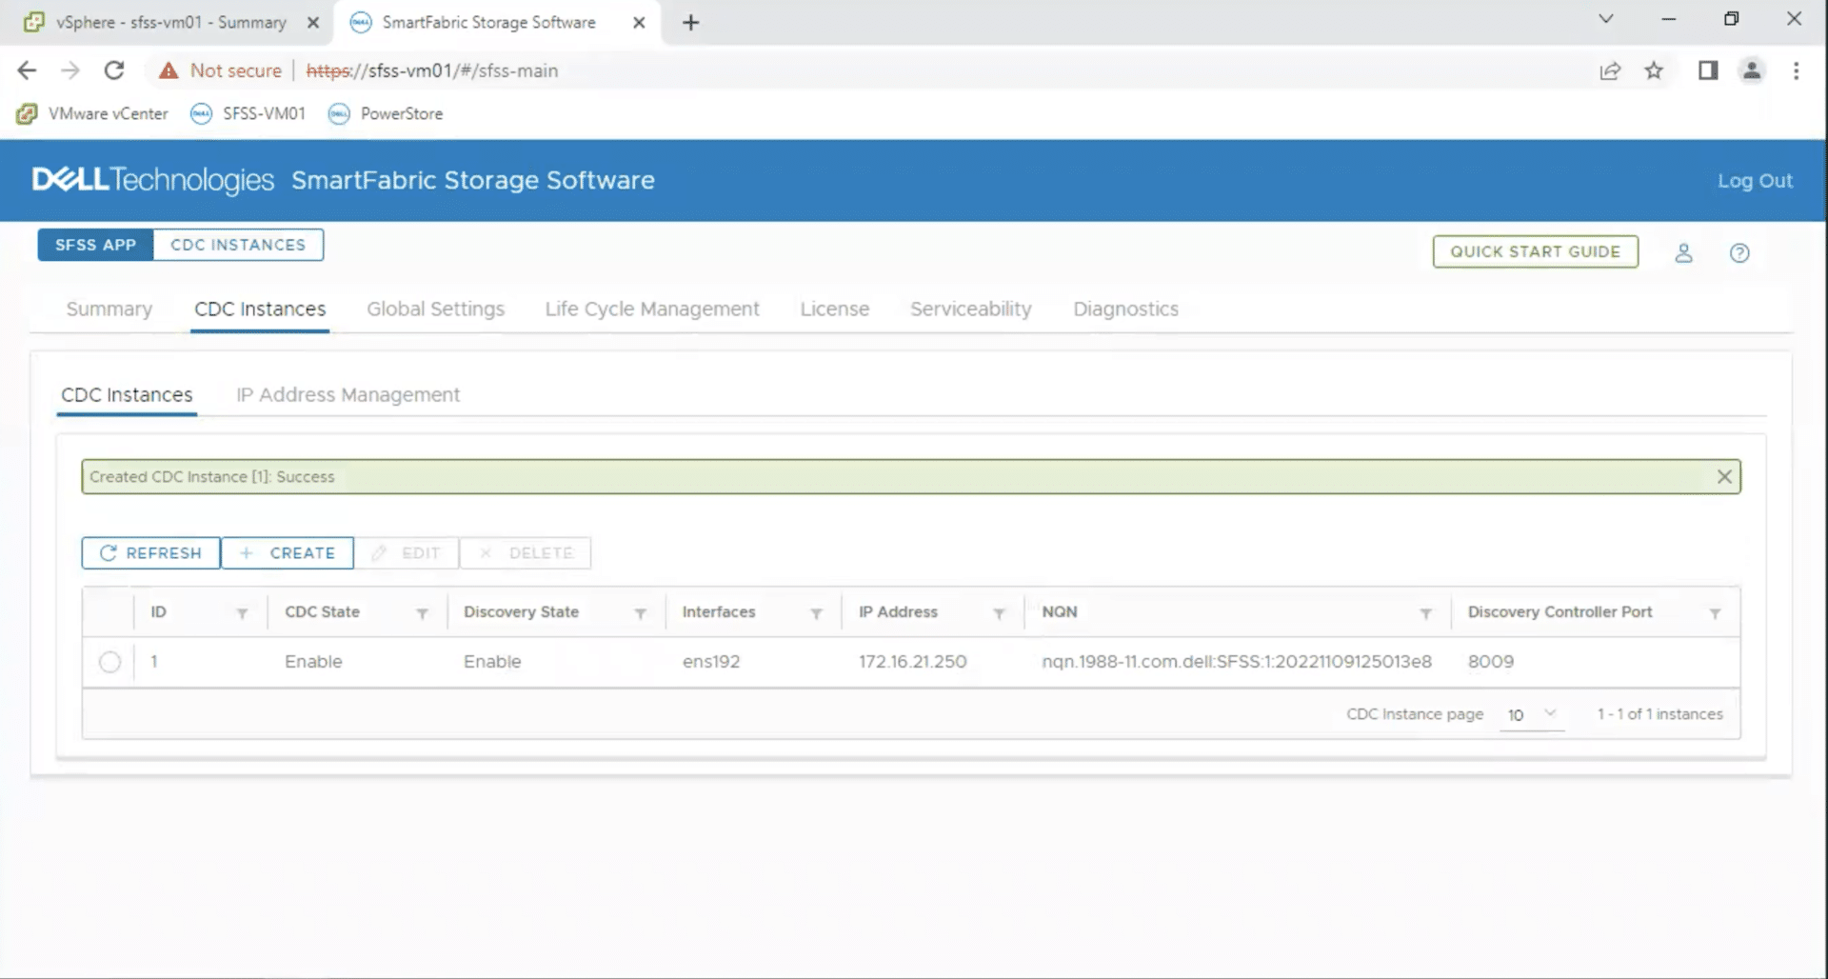Dismiss the Created CDC Instance success banner
Viewport: 1828px width, 979px height.
(1724, 476)
